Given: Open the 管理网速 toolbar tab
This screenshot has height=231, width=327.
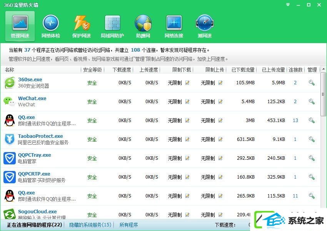Looking at the screenshot, I should pyautogui.click(x=20, y=26).
